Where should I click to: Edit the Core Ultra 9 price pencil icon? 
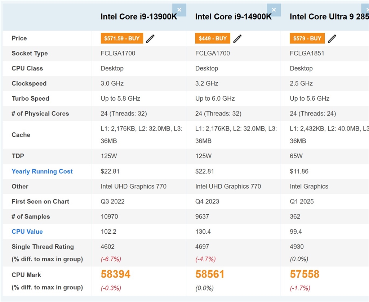coord(332,38)
